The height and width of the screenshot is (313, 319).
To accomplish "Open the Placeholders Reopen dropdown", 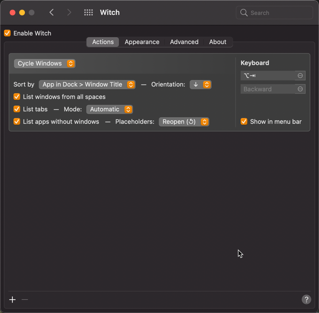I will [x=184, y=122].
